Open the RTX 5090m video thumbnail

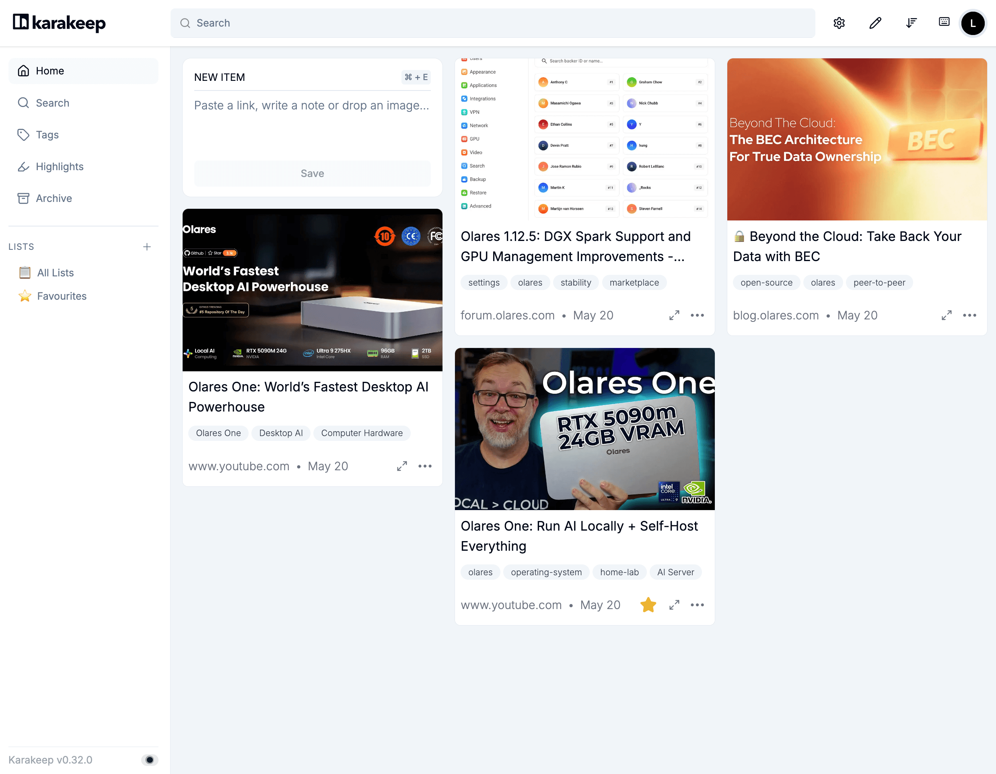click(584, 429)
